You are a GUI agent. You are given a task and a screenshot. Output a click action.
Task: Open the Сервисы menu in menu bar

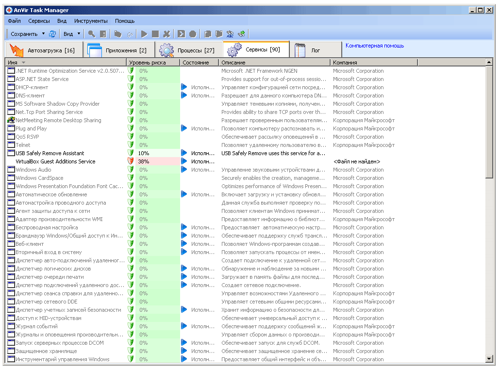point(39,21)
